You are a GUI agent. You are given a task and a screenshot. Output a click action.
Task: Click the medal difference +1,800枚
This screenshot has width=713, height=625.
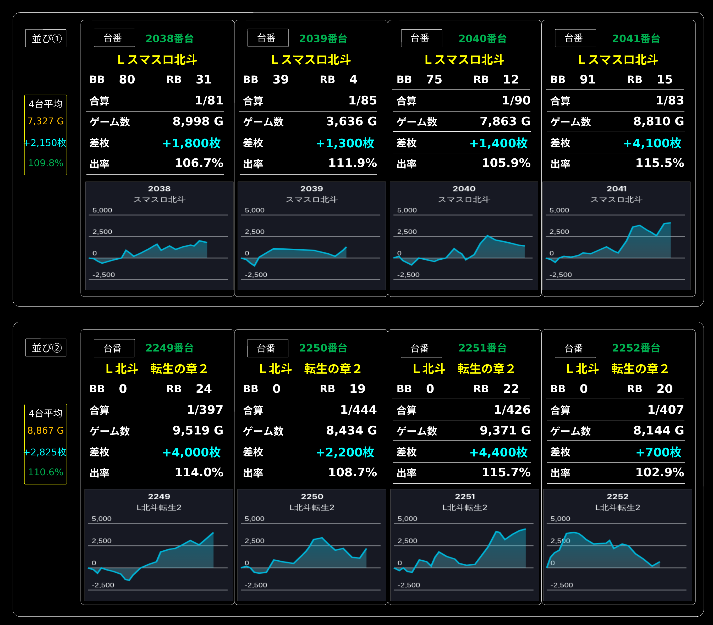191,143
